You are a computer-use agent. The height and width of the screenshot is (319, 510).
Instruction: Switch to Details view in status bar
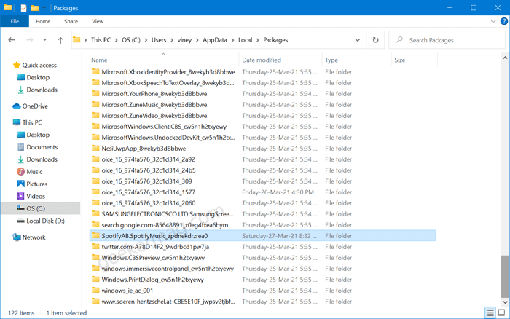(x=490, y=313)
